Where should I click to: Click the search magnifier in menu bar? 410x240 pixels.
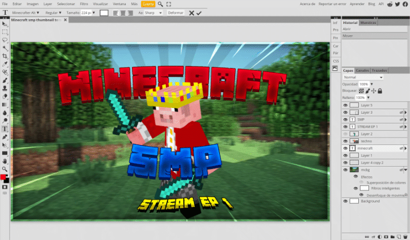coord(160,4)
